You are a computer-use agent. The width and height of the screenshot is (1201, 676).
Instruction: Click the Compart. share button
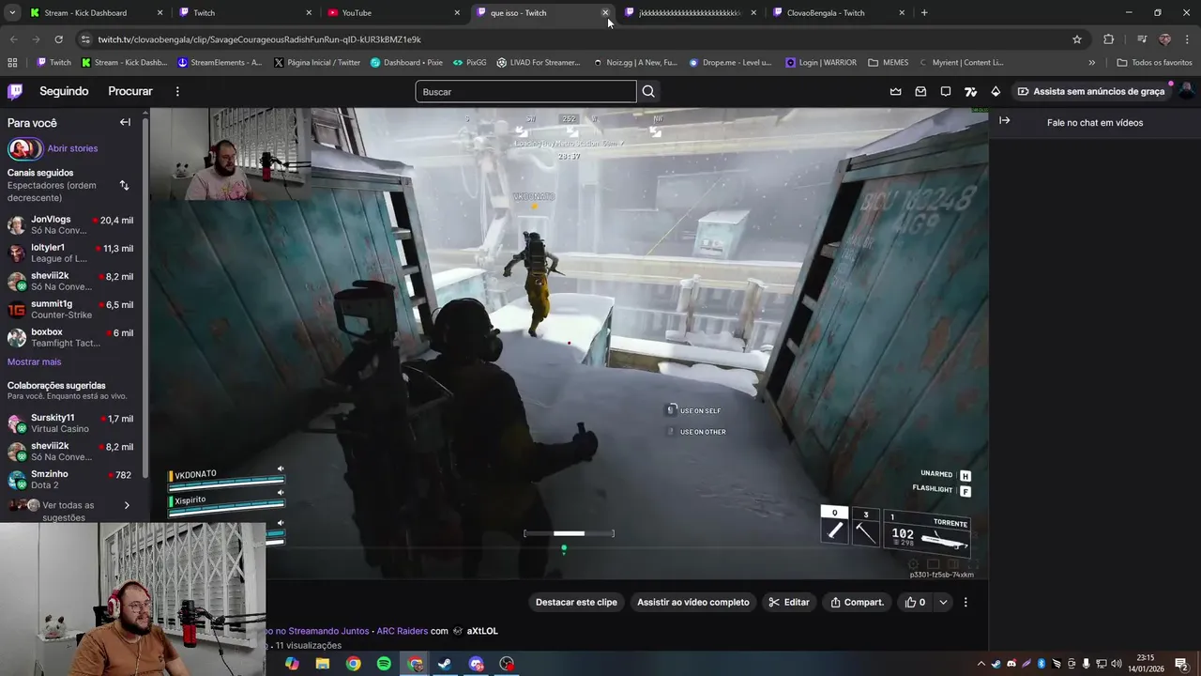(x=858, y=602)
